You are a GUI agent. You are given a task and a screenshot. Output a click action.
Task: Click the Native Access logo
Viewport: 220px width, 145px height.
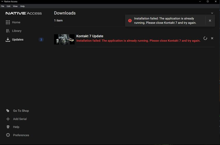click(24, 13)
